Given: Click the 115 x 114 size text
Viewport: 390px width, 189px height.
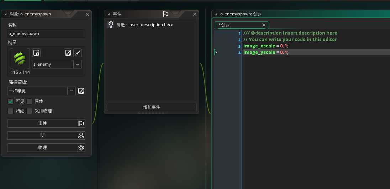Looking at the screenshot, I should pyautogui.click(x=20, y=72).
